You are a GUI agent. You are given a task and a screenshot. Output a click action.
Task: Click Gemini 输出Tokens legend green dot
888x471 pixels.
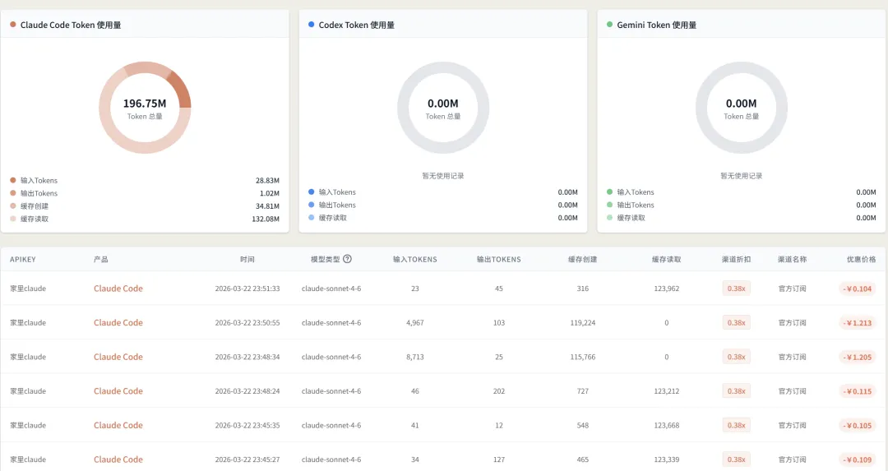point(609,205)
